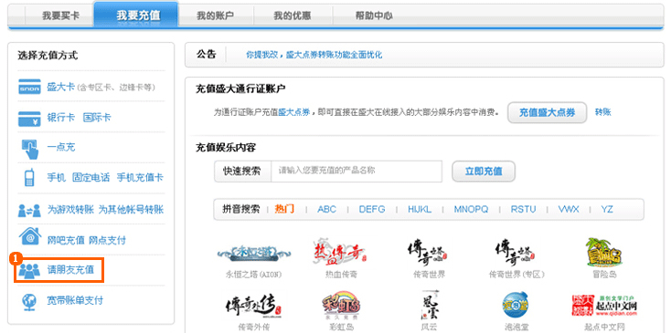Screen dimensions: 671x333
Task: Click the mobile phone icon
Action: [x=28, y=178]
